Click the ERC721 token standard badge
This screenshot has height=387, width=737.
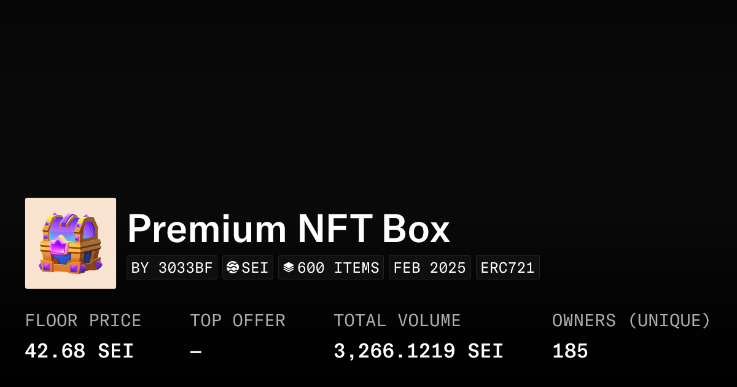point(508,268)
